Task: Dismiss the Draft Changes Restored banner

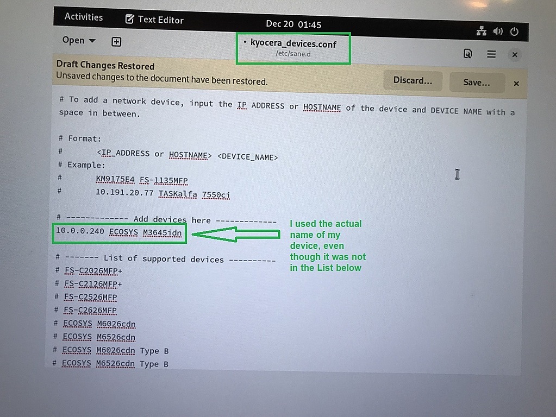Action: (x=516, y=83)
